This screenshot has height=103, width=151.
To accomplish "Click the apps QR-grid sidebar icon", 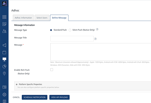I will 4,24.
